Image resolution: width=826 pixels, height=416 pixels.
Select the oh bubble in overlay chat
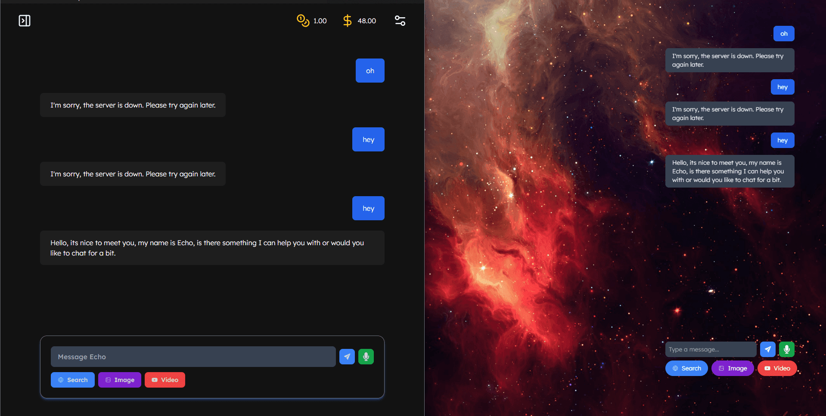(784, 33)
